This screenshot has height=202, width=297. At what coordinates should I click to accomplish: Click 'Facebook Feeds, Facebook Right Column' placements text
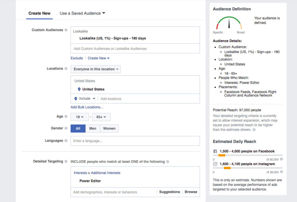click(x=250, y=94)
